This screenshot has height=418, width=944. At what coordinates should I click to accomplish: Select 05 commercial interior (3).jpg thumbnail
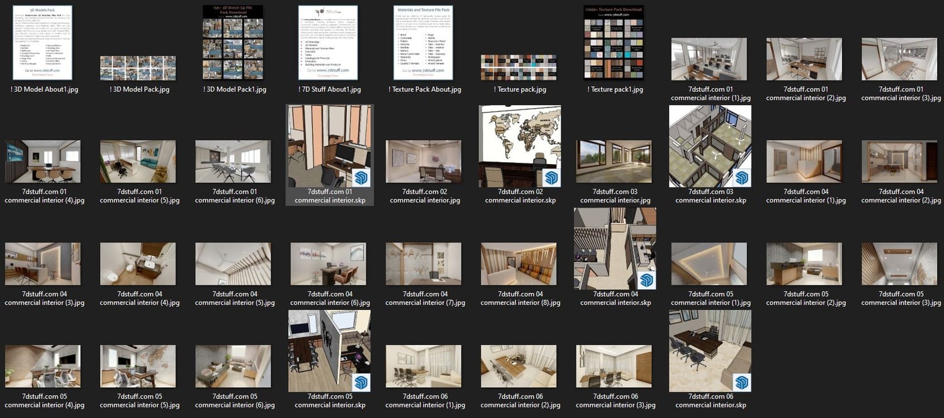point(899,264)
